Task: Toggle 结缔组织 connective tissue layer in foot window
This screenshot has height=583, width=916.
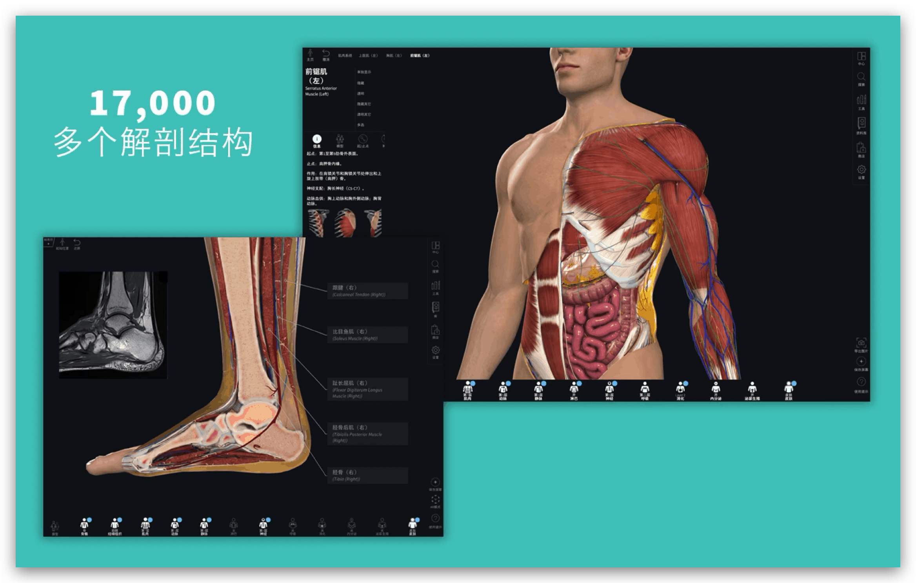Action: click(x=115, y=527)
